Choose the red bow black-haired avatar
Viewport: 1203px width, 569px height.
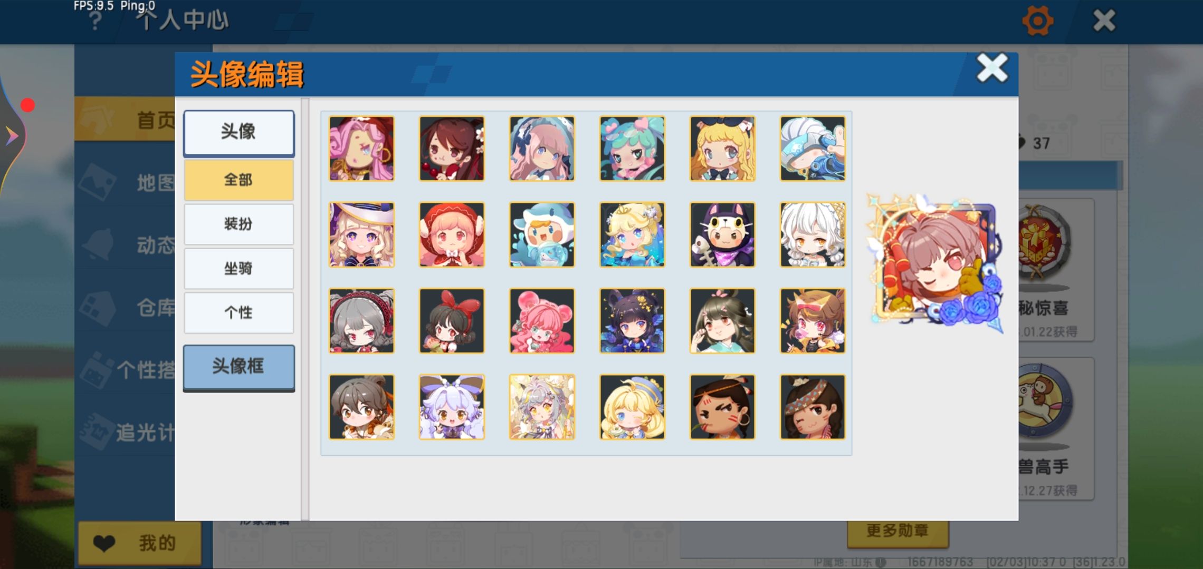tap(452, 320)
